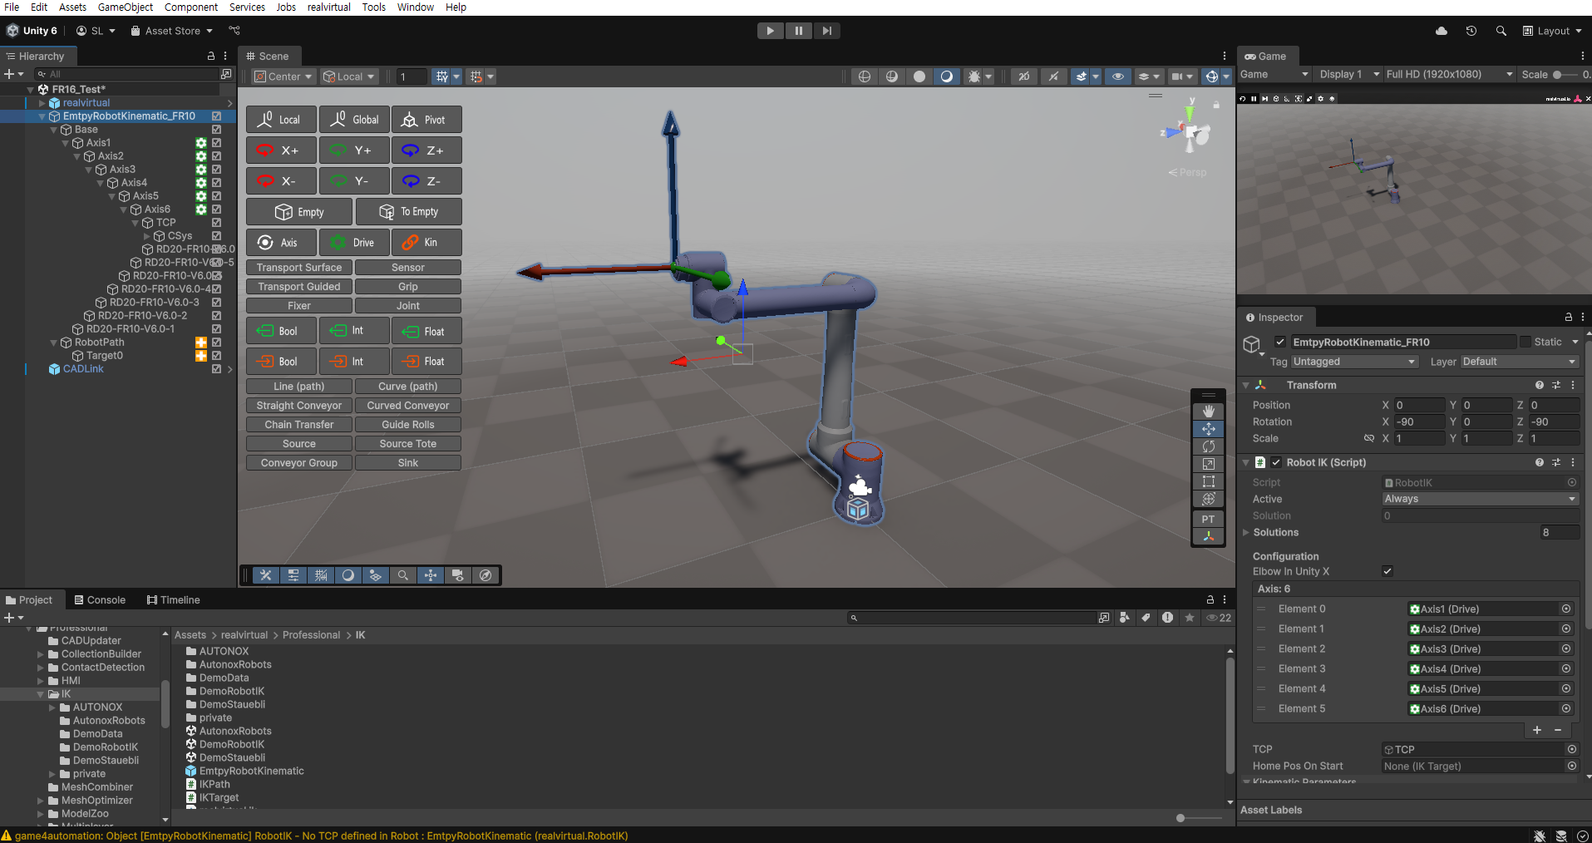
Task: Toggle the Static checkbox in Inspector
Action: pos(1525,342)
